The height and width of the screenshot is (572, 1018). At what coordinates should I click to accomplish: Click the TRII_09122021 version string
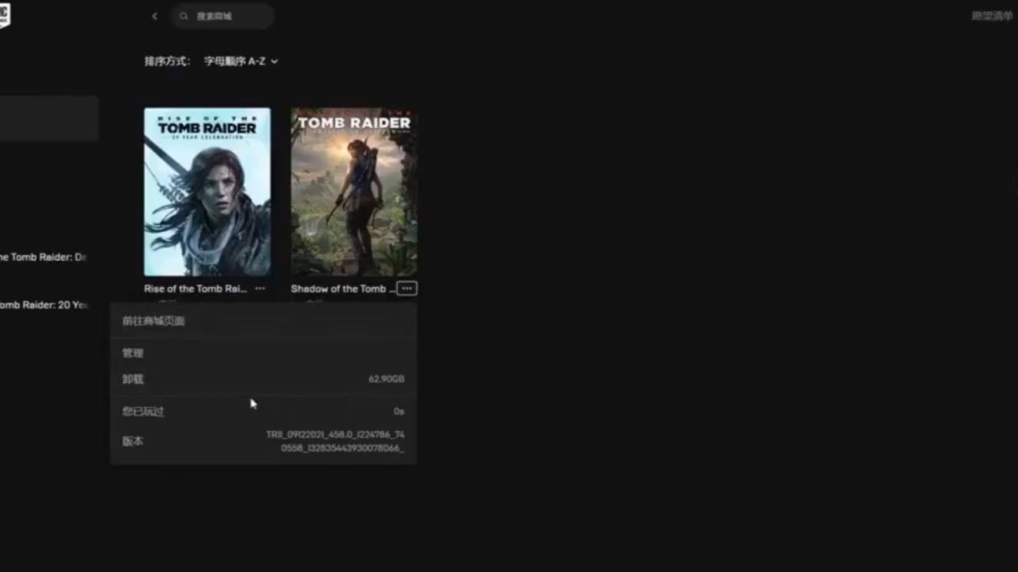tap(336, 441)
